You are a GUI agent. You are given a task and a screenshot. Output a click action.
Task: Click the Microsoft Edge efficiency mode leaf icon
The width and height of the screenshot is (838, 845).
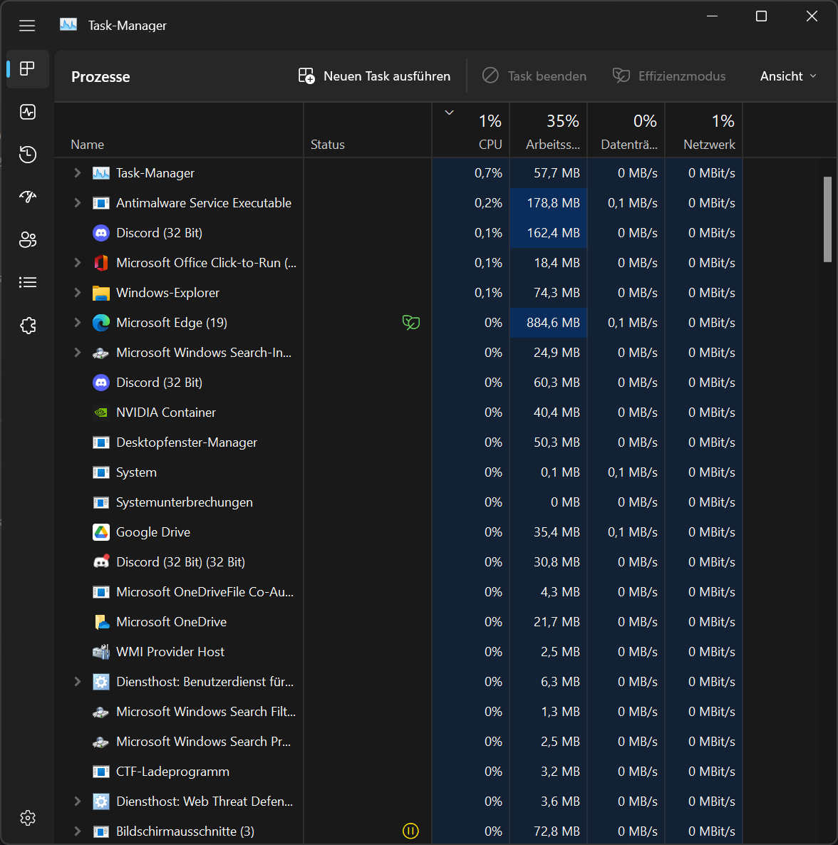[x=410, y=322]
